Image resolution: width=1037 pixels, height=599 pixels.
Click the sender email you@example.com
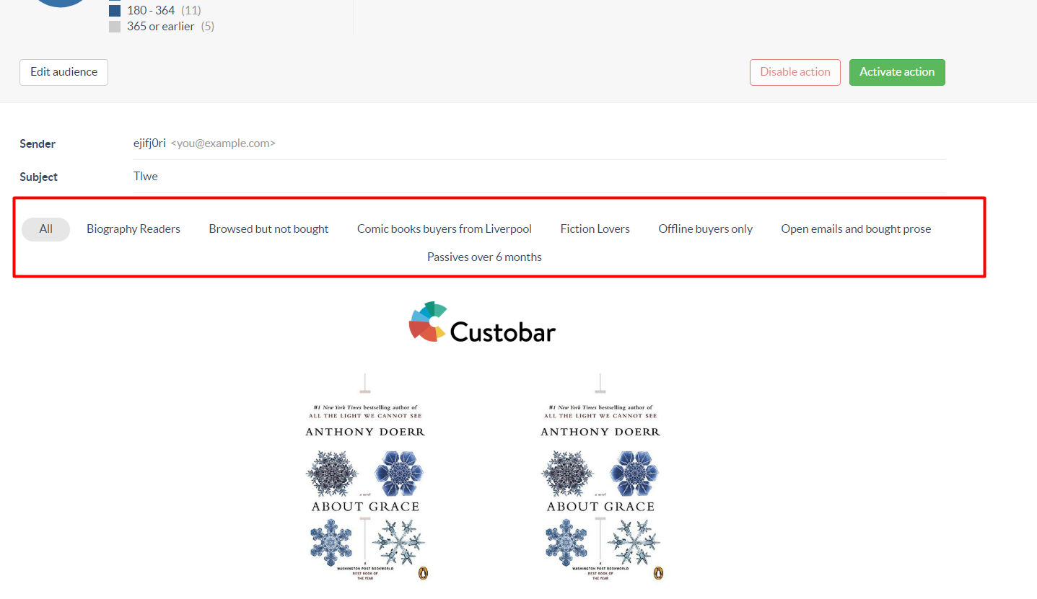223,143
